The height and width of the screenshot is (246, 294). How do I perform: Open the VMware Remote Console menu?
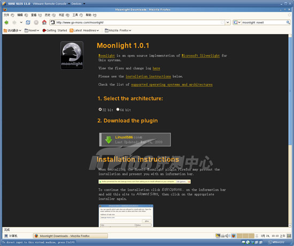coord(51,4)
